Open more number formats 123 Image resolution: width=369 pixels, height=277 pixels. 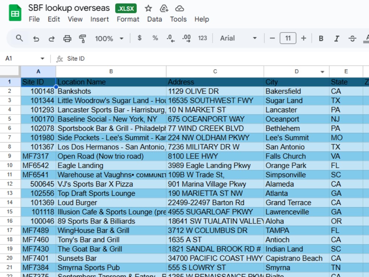[x=202, y=38]
